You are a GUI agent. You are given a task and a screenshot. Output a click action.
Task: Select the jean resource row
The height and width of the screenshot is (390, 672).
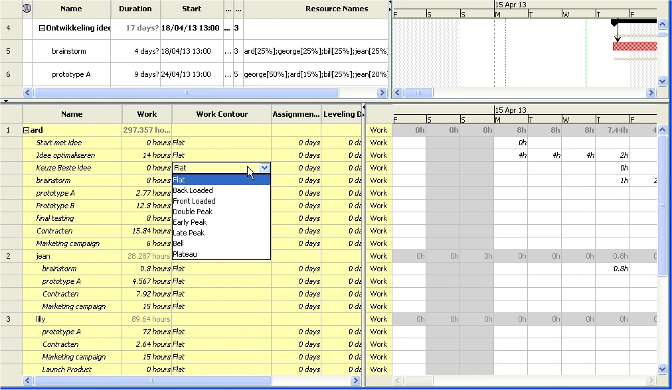72,256
